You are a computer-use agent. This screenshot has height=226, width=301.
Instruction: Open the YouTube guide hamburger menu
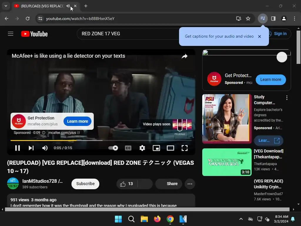(x=11, y=34)
